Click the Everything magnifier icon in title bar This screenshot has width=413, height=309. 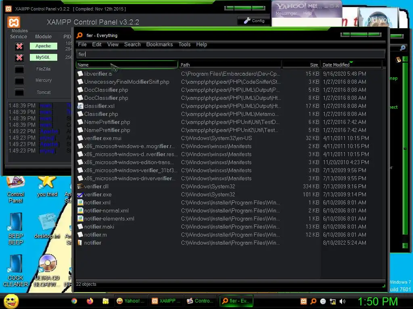79,35
